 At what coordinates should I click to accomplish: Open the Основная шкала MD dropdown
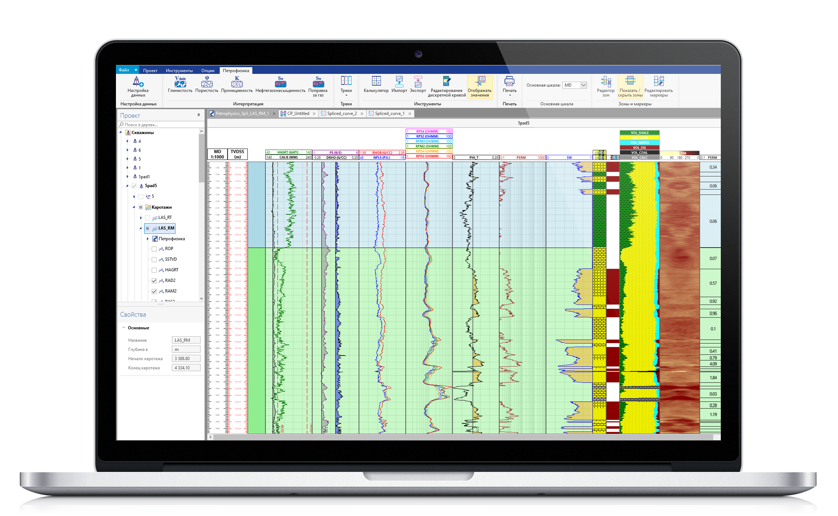pyautogui.click(x=583, y=85)
